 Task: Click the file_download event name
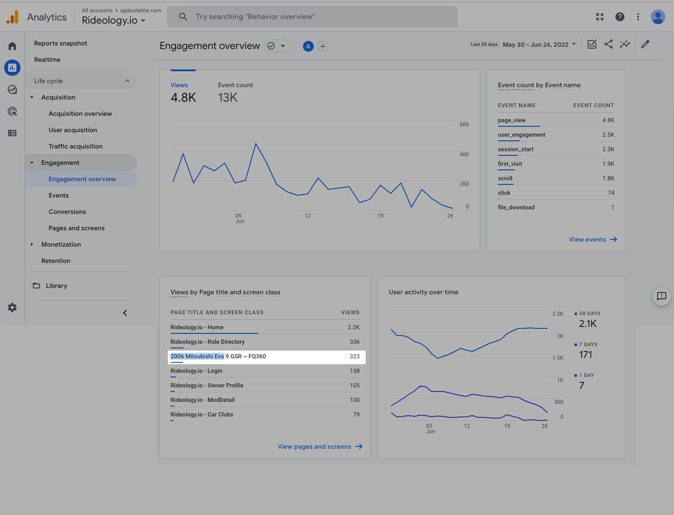point(516,207)
